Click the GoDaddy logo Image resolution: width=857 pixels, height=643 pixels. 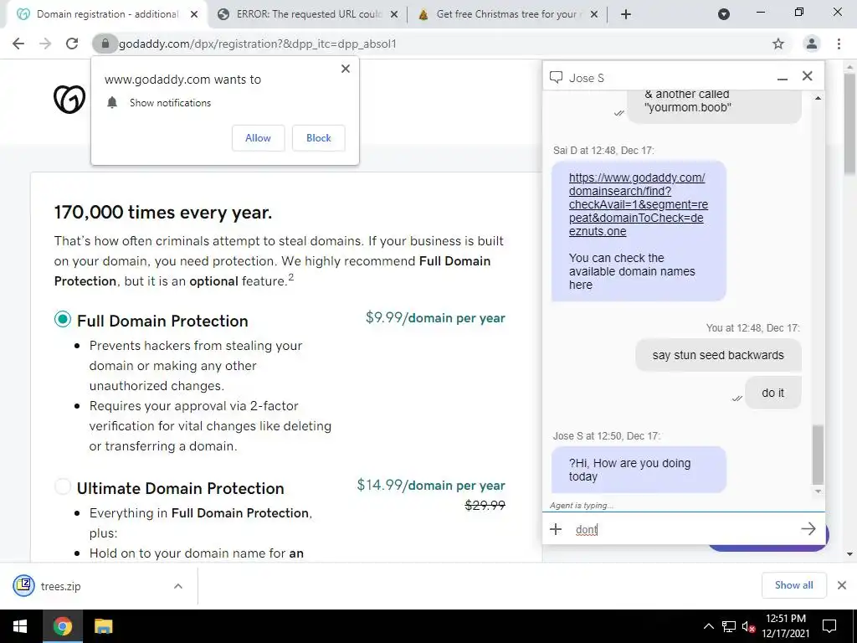pos(69,100)
